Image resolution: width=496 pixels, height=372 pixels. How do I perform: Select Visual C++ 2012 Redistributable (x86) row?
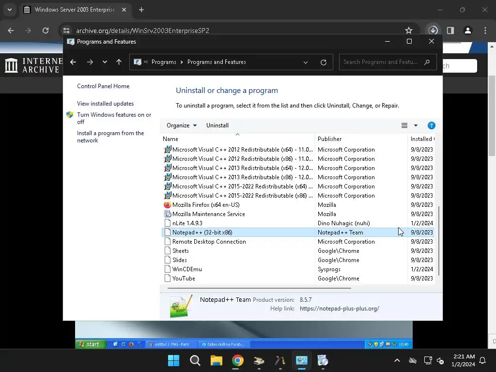[x=298, y=158]
